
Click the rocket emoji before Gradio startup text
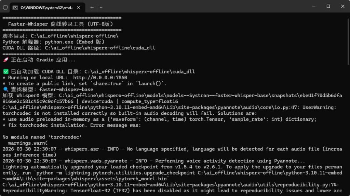(5, 60)
